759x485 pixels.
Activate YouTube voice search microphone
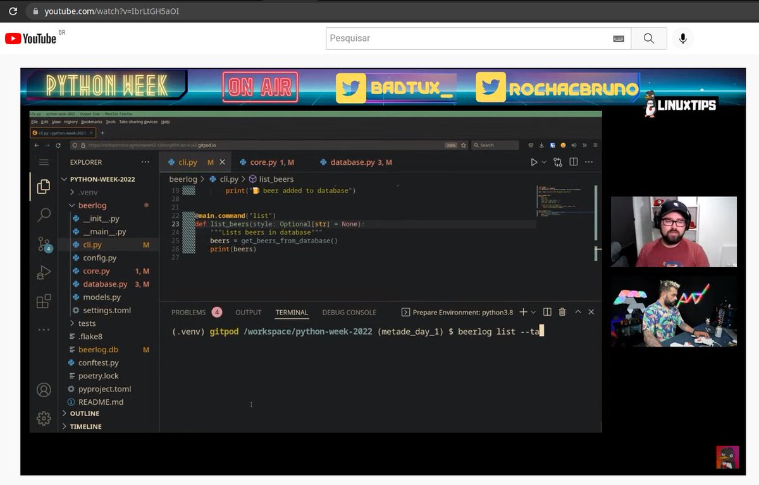coord(683,39)
